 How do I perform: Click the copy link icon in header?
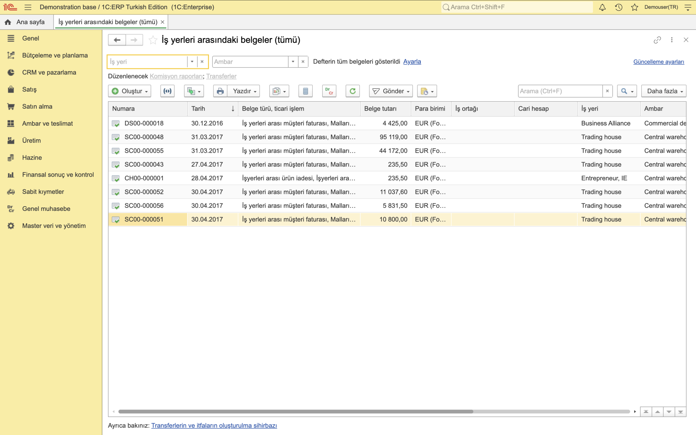[657, 40]
